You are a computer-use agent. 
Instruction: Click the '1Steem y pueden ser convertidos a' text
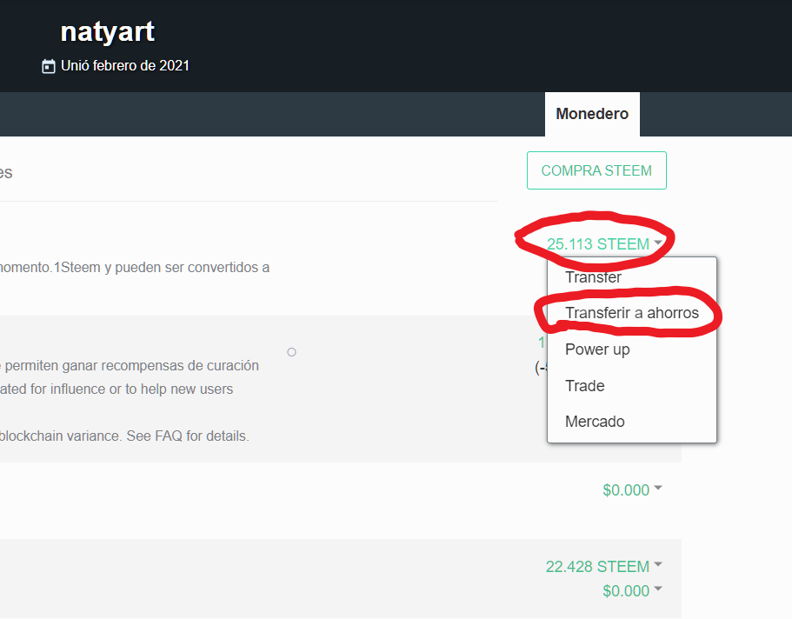[162, 267]
